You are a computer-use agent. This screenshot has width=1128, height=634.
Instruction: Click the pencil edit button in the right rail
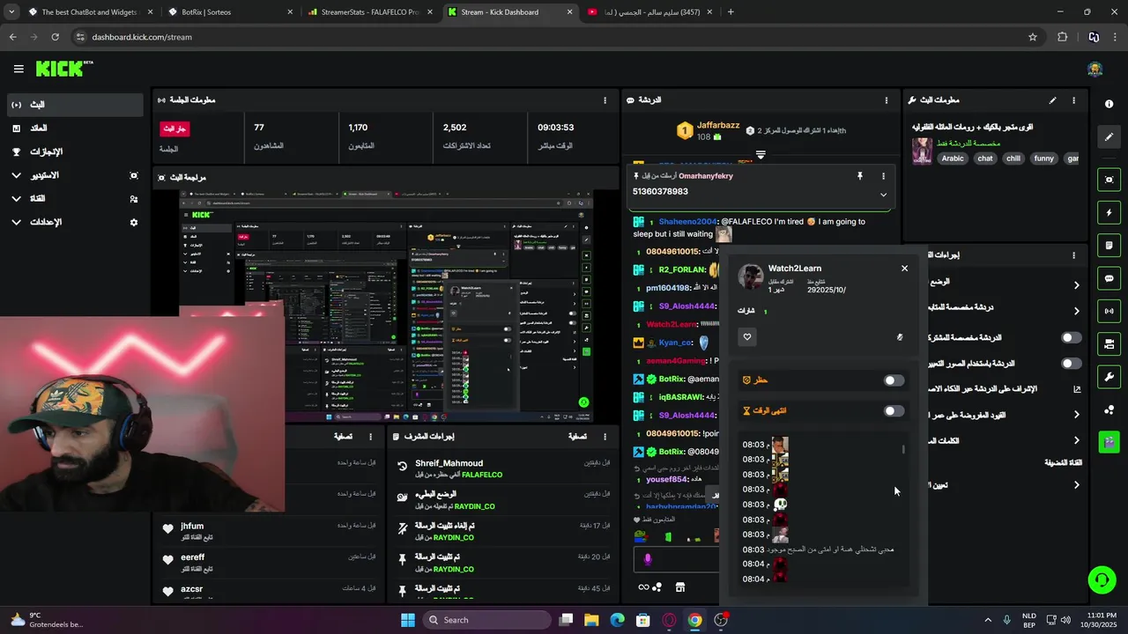tap(1109, 136)
